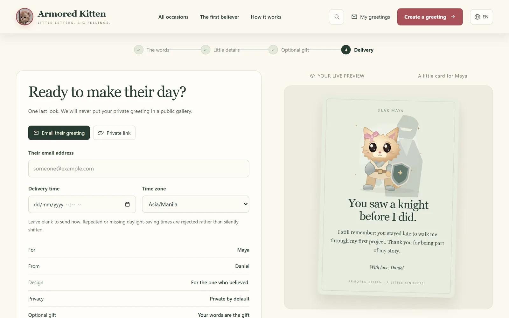The width and height of the screenshot is (509, 318).
Task: Click the recipient value Maya
Action: 243,250
